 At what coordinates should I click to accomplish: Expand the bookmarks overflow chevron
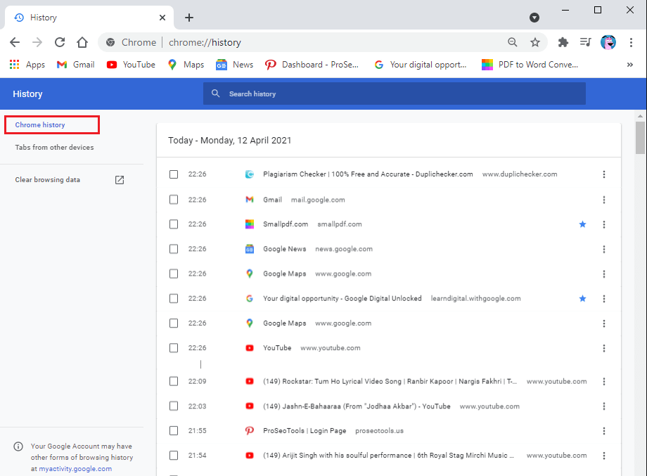(629, 64)
